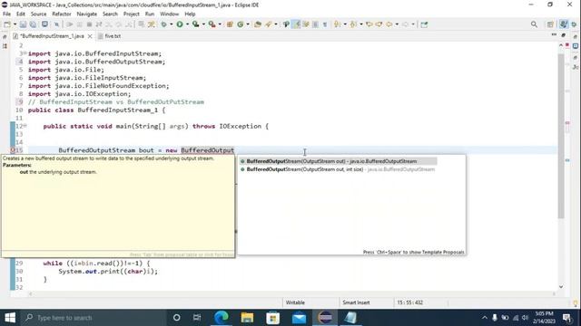Screen dimensions: 581x326
Task: Navigate back with yellow back arrow
Action: pos(389,24)
